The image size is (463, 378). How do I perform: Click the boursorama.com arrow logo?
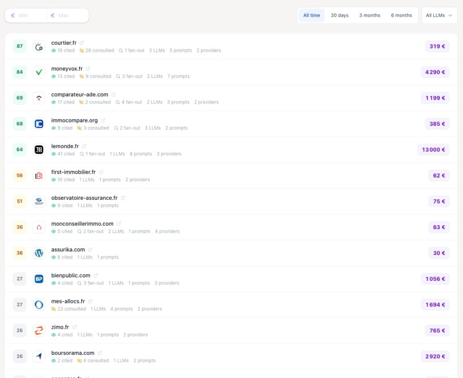point(39,356)
